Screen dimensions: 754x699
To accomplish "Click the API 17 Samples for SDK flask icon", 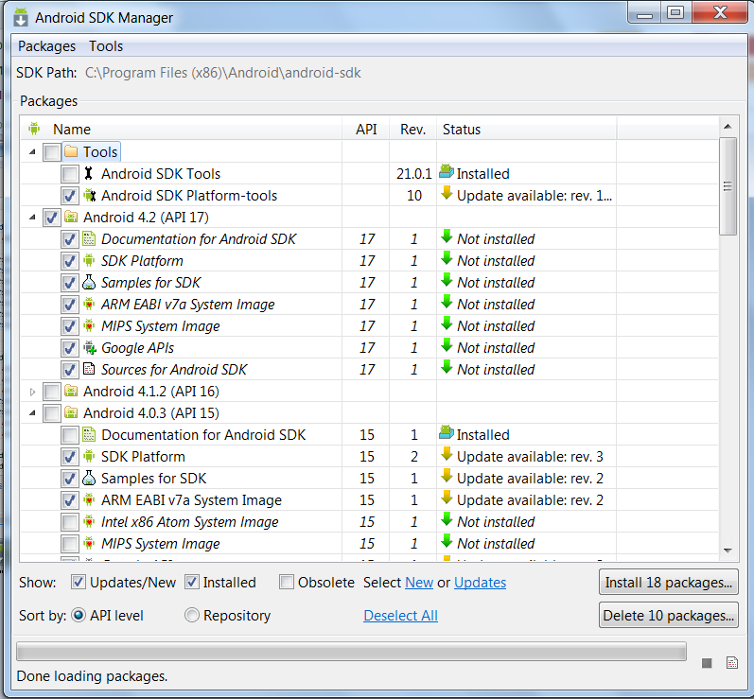I will coord(89,282).
